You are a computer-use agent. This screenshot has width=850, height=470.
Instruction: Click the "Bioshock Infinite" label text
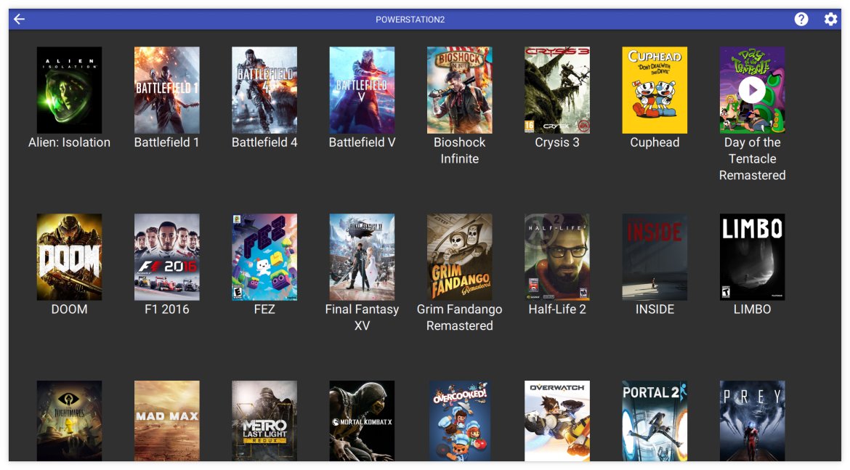click(x=460, y=150)
